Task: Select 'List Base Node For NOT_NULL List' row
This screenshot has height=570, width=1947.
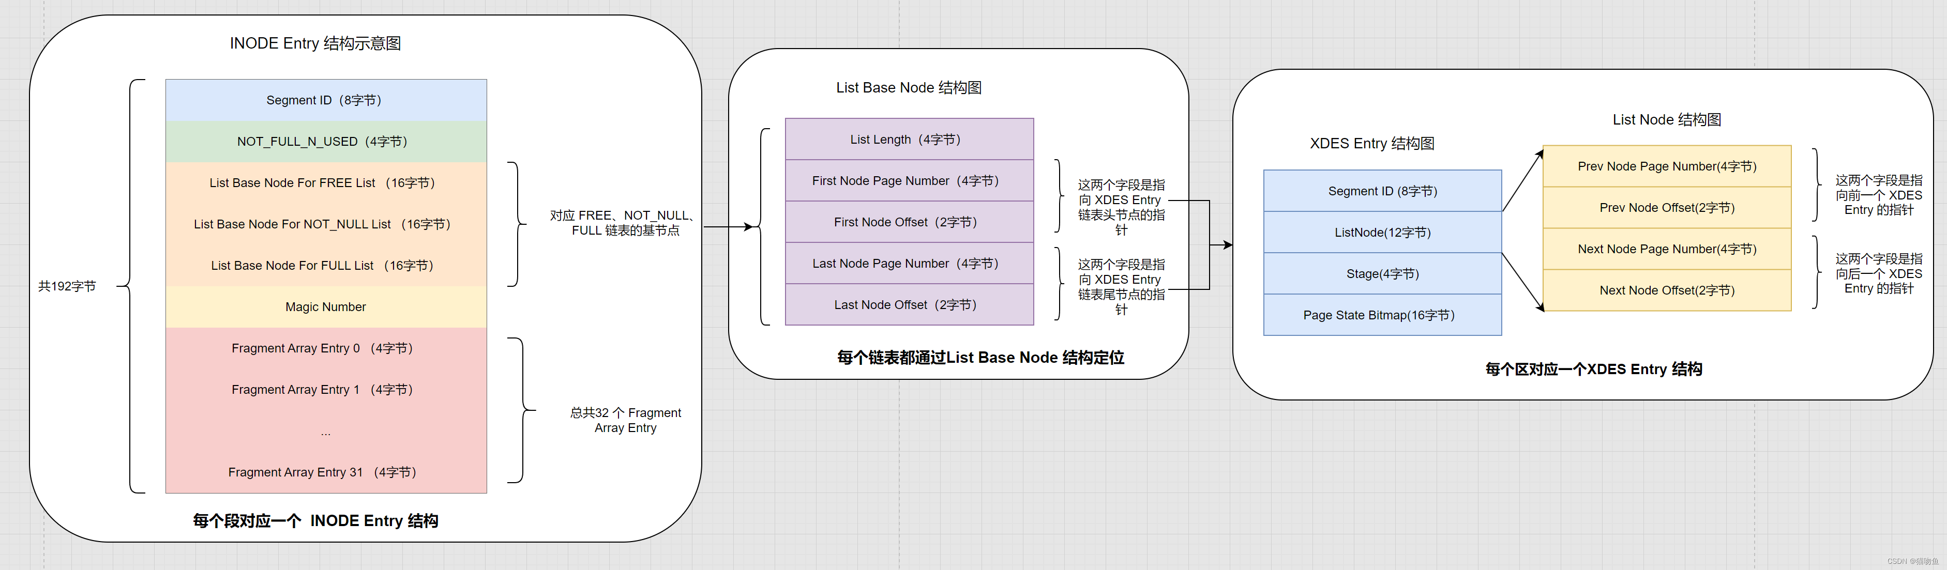Action: 326,224
